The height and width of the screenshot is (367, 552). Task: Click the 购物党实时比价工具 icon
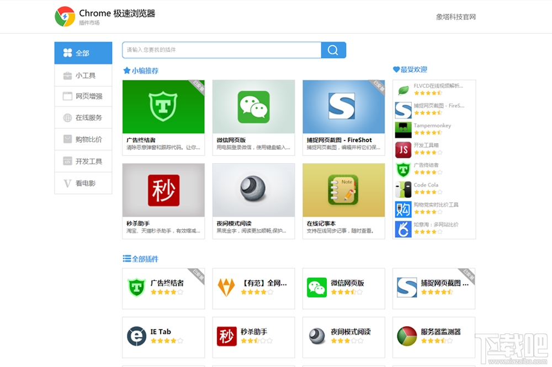point(402,209)
